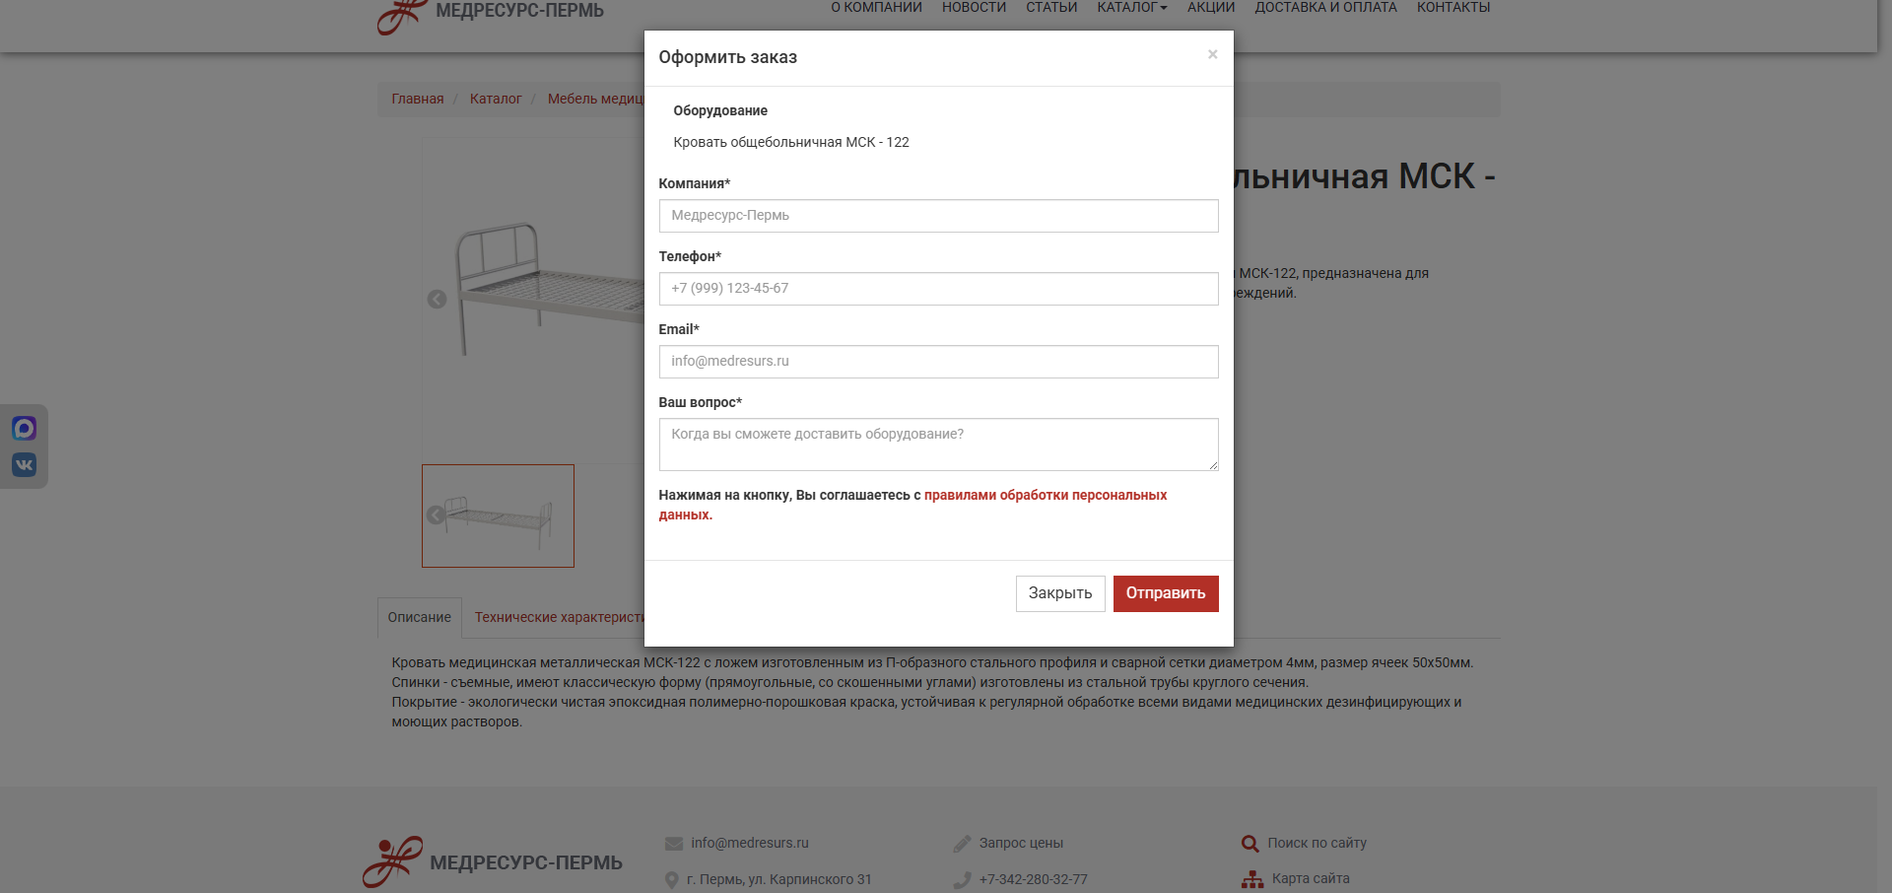Image resolution: width=1892 pixels, height=893 pixels.
Task: Switch to the Описание tab
Action: point(420,618)
